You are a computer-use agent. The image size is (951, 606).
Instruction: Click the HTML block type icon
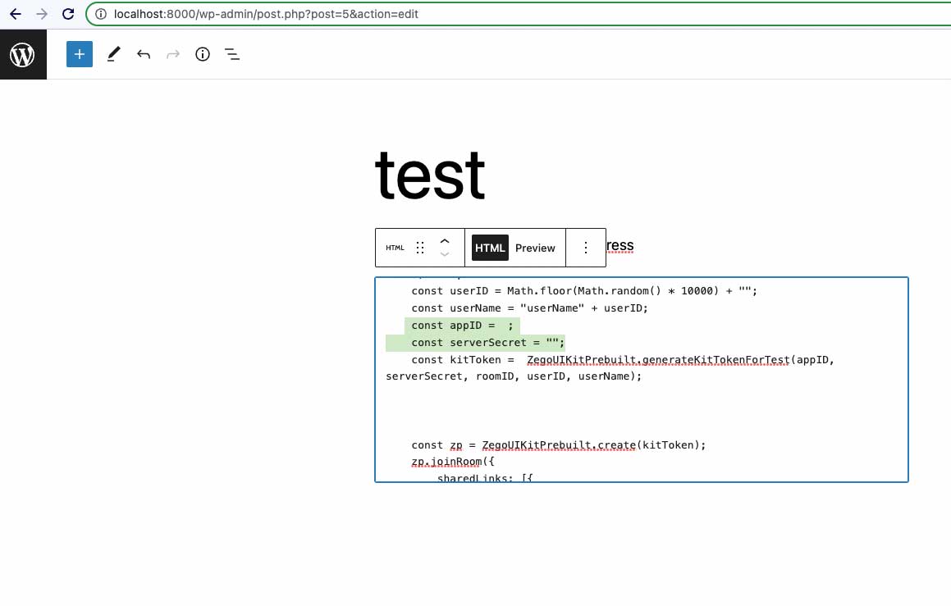click(395, 248)
